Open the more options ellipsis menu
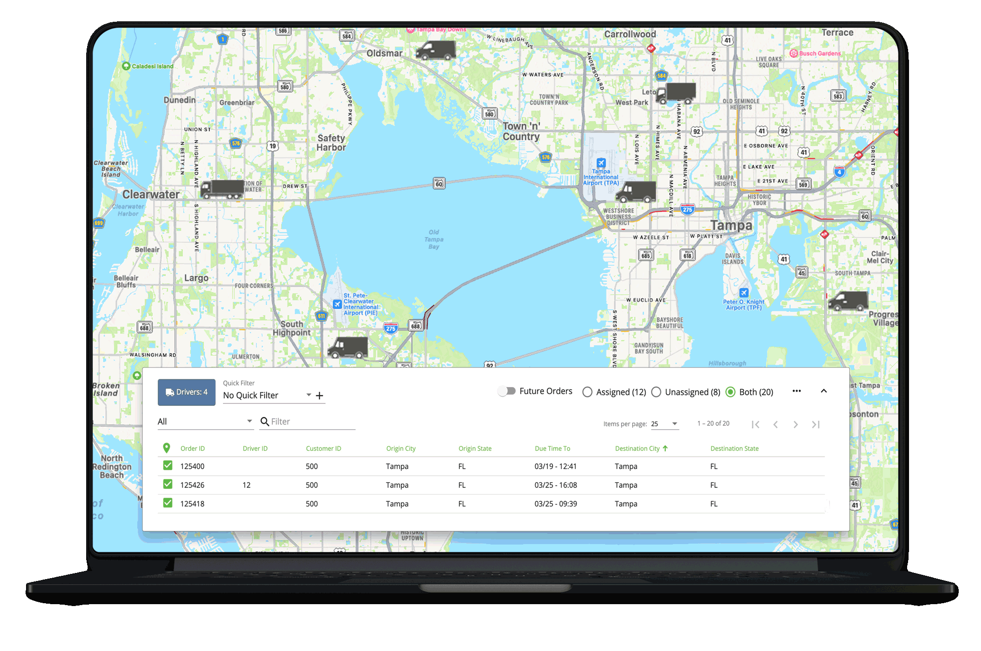 [796, 391]
